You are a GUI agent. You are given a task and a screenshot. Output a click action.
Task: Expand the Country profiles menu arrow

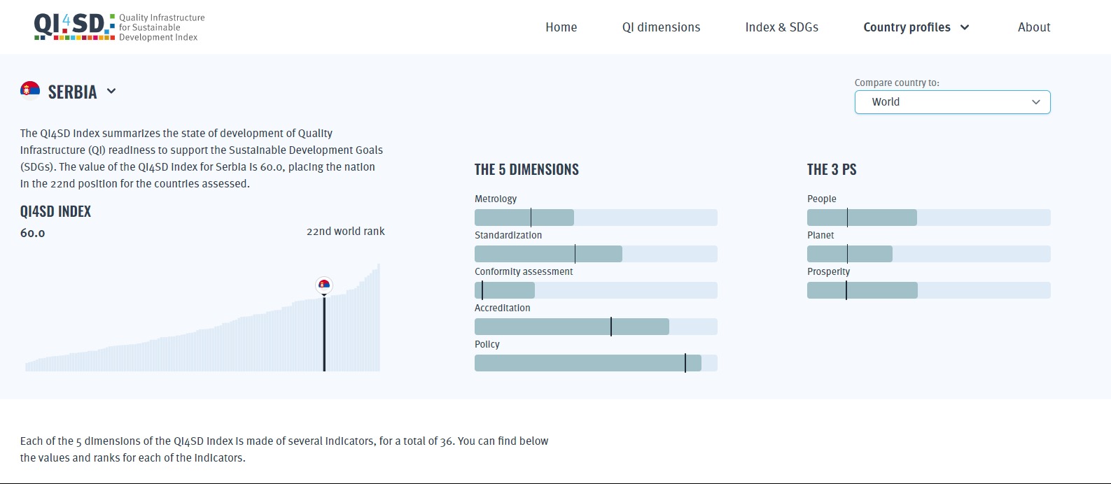pos(965,27)
